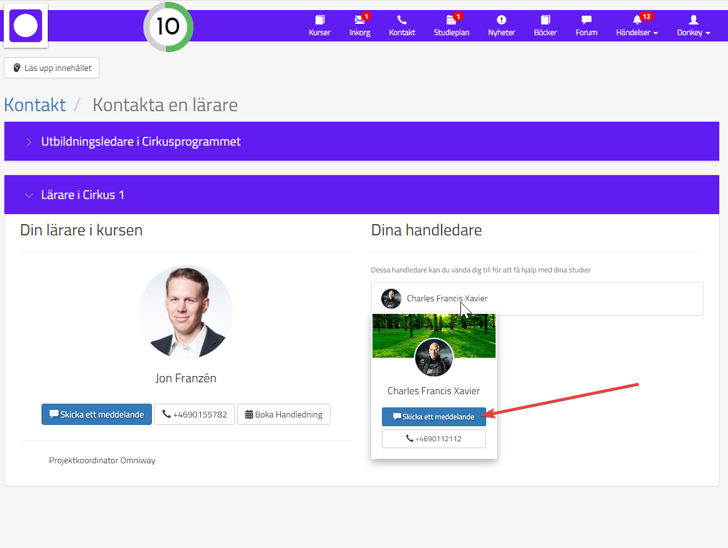Click Jon Franzén's phone number +4690155782
728x548 pixels.
coord(194,414)
